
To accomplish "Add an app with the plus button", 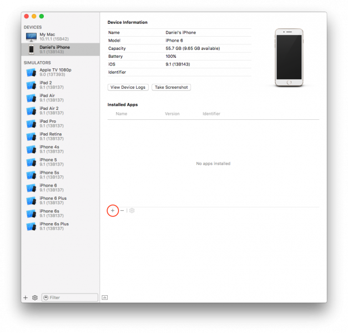I will pos(113,211).
